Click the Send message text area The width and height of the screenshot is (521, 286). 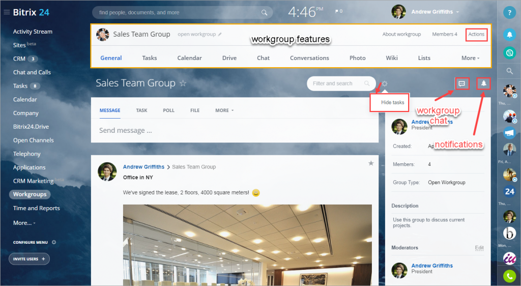pos(235,131)
